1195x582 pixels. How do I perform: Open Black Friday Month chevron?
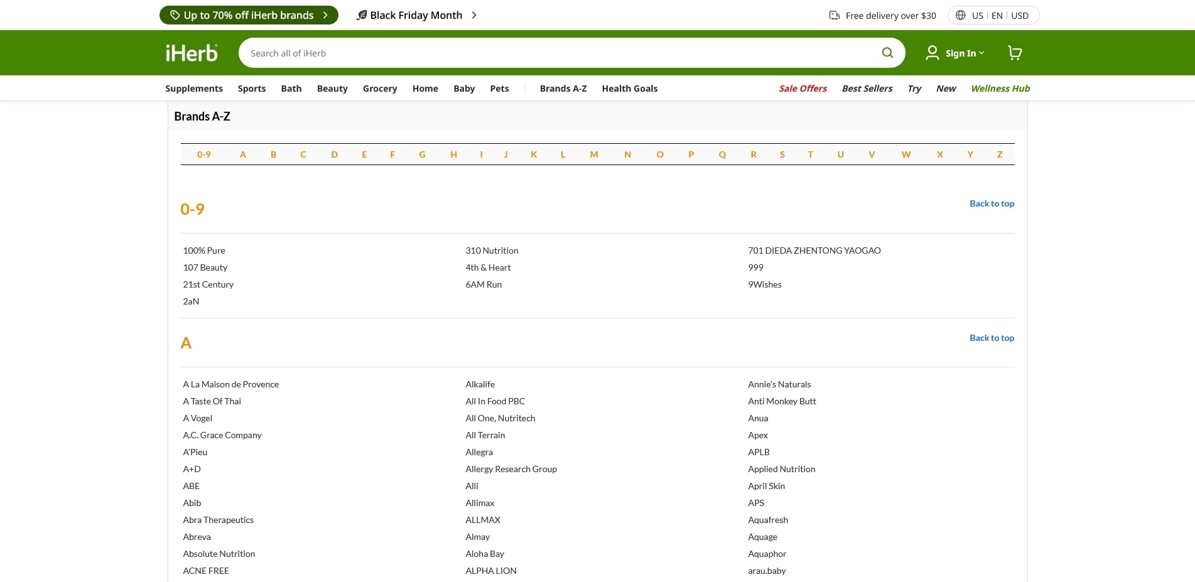click(474, 15)
